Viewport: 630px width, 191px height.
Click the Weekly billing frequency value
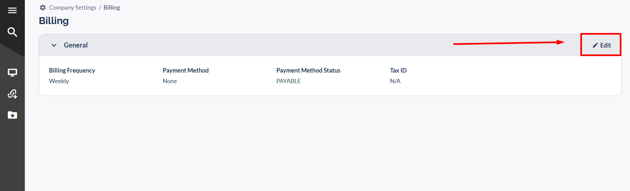(x=59, y=81)
